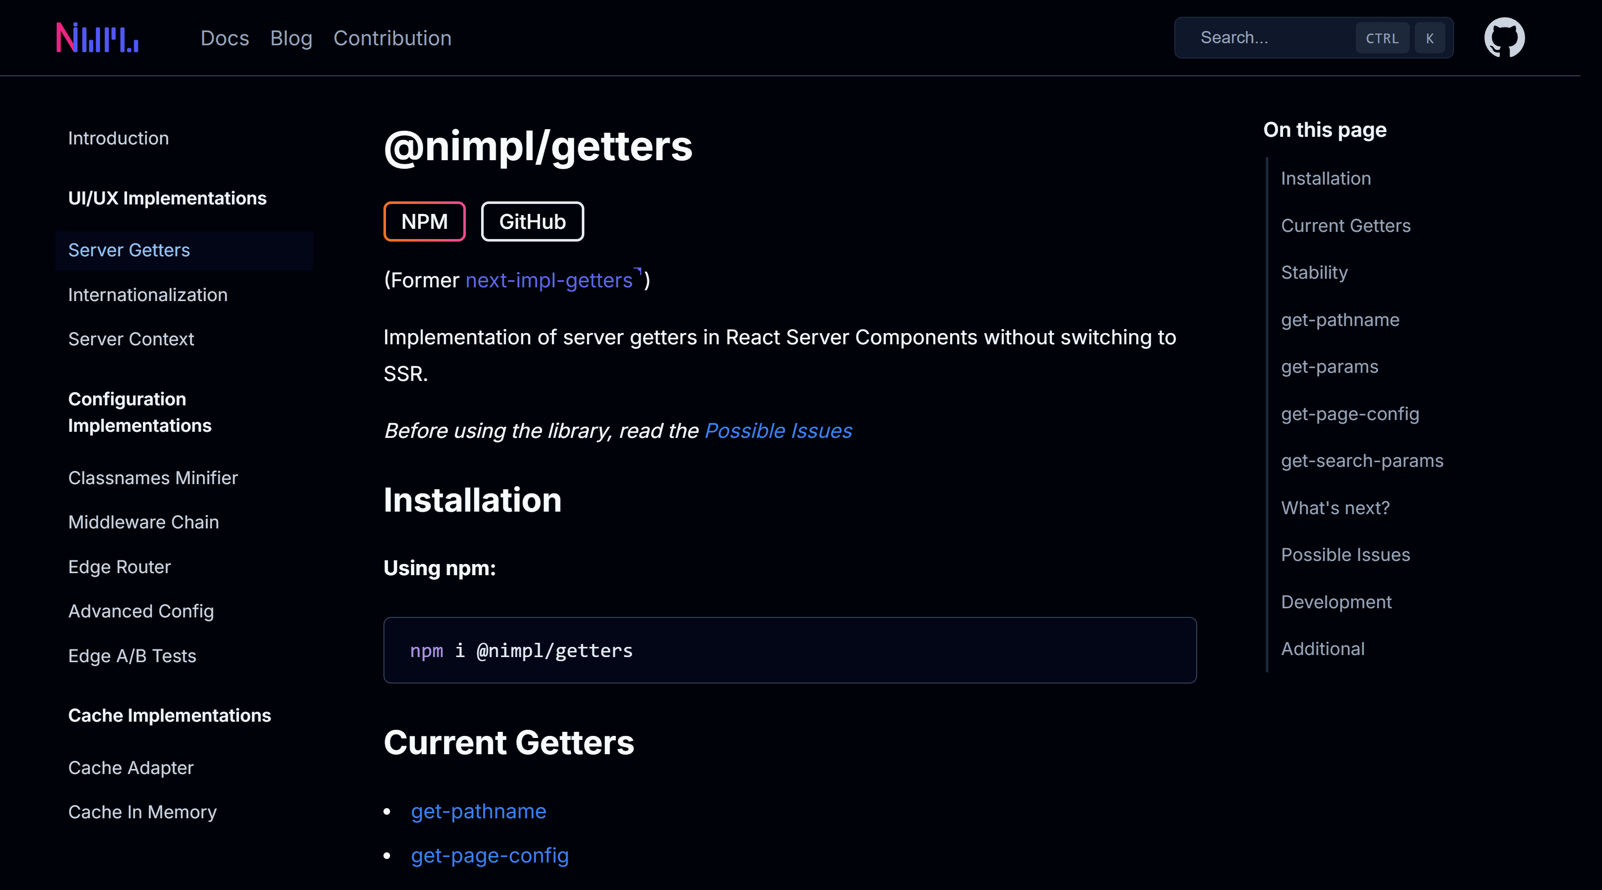1602x890 pixels.
Task: Click the NPM button
Action: tap(424, 221)
